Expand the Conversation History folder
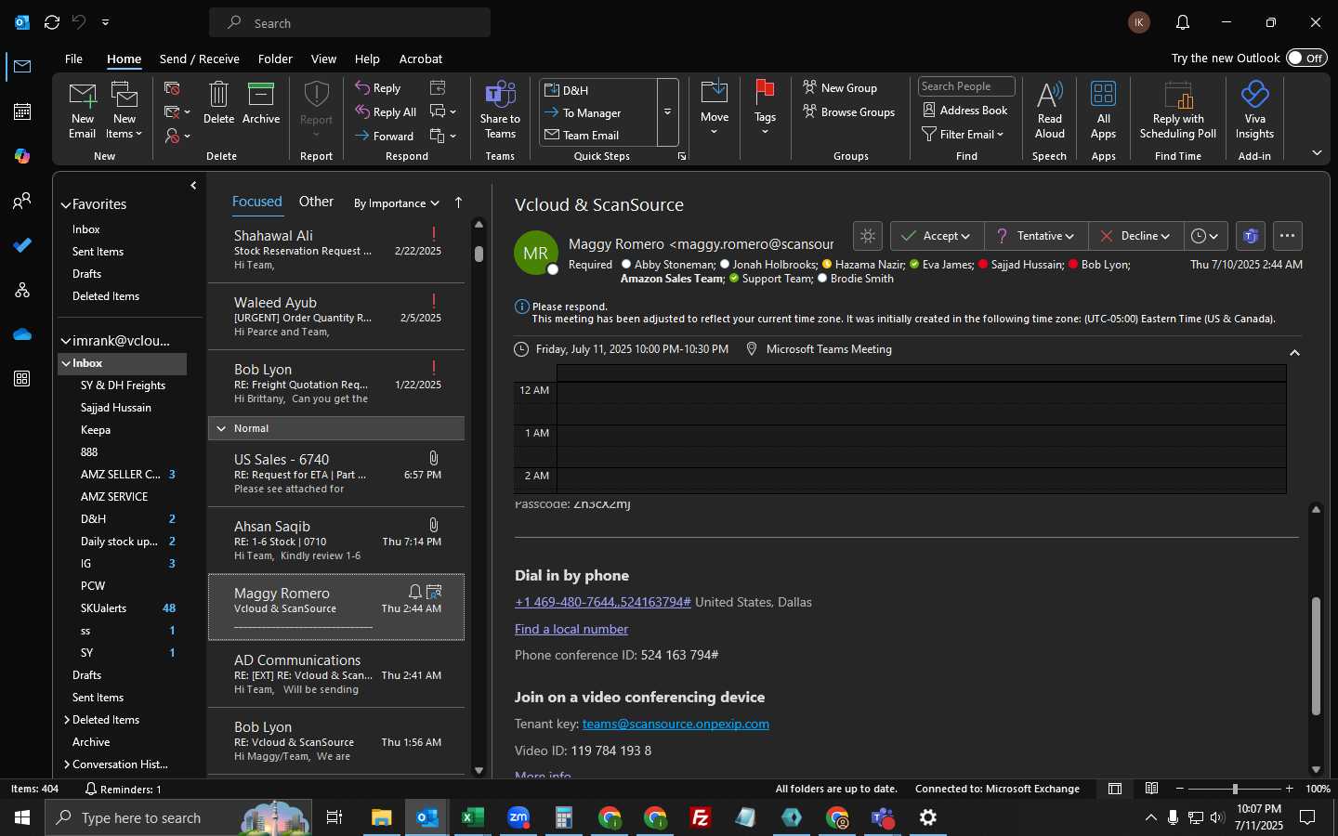Image resolution: width=1338 pixels, height=836 pixels. [67, 764]
